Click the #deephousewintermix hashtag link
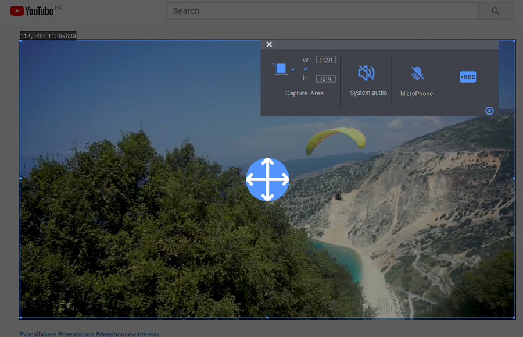 (x=128, y=334)
